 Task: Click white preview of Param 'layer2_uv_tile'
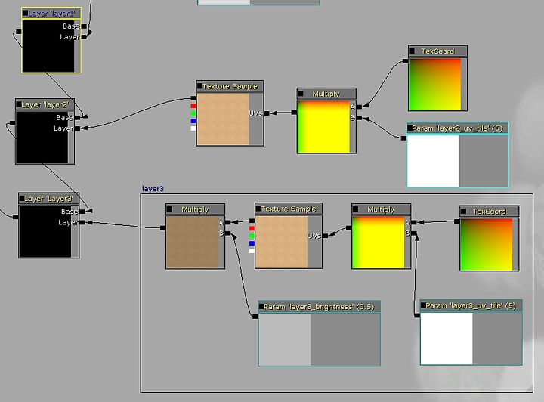point(434,161)
